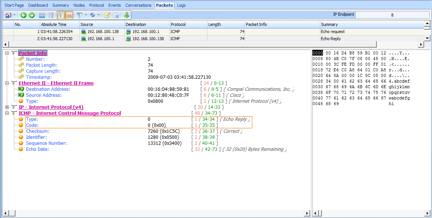Switch to the Start Page tab

14,5
